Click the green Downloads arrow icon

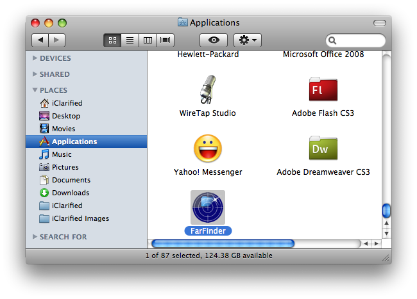(x=44, y=193)
